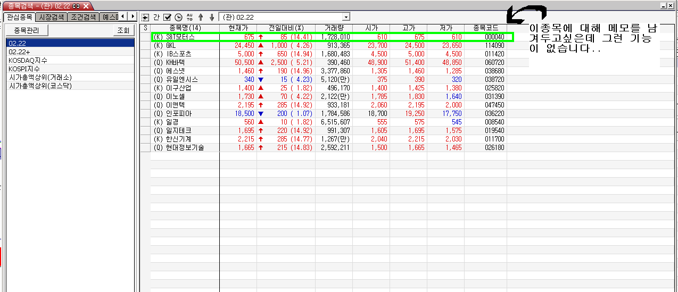
Task: Click the collapse-left-panel arrow icon
Action: [x=145, y=17]
